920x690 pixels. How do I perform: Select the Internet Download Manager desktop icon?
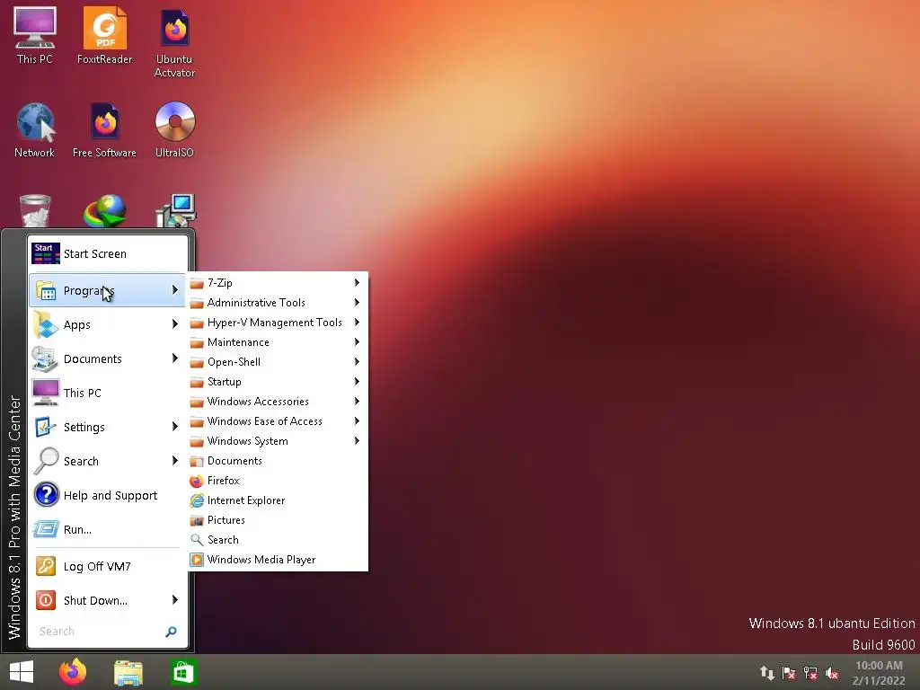104,210
